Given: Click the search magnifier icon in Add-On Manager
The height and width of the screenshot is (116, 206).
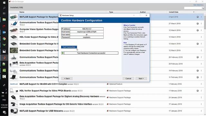Looking at the screenshot, I should click(203, 8).
